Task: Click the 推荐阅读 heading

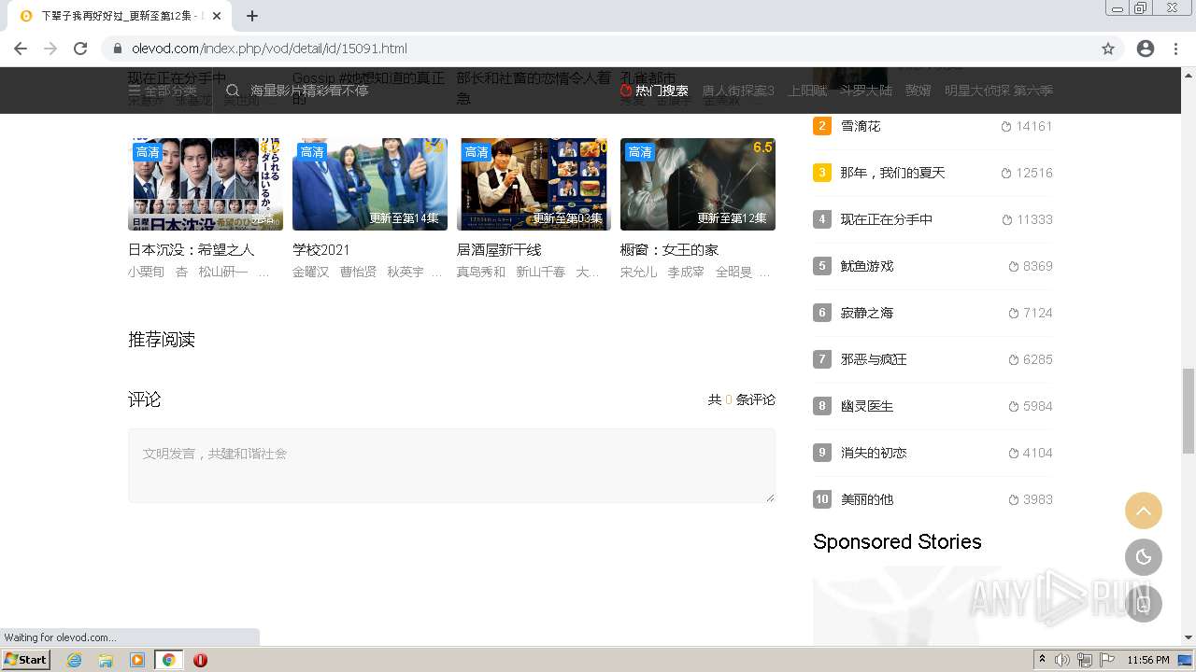Action: [x=162, y=340]
